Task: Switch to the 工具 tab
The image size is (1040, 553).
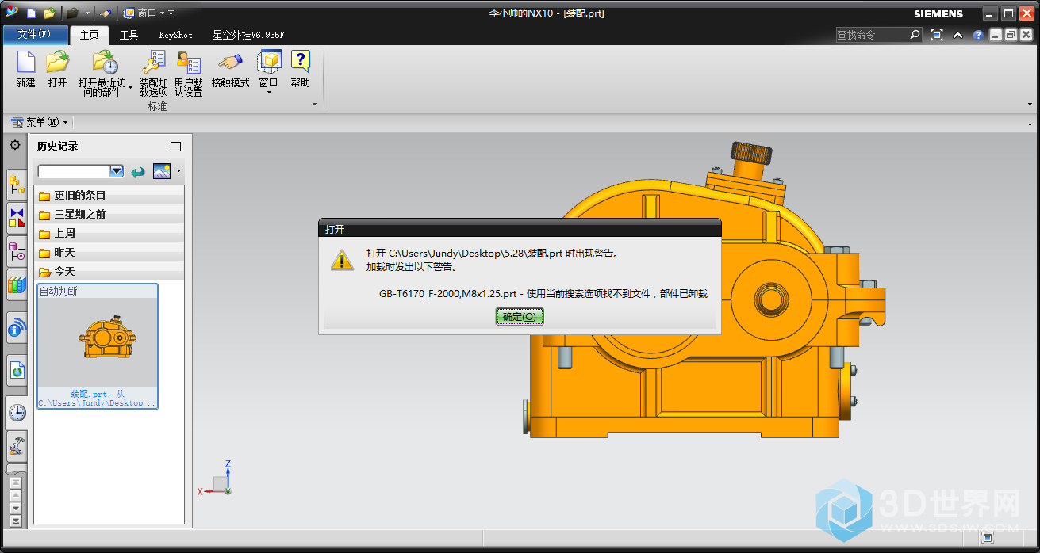Action: (x=129, y=35)
